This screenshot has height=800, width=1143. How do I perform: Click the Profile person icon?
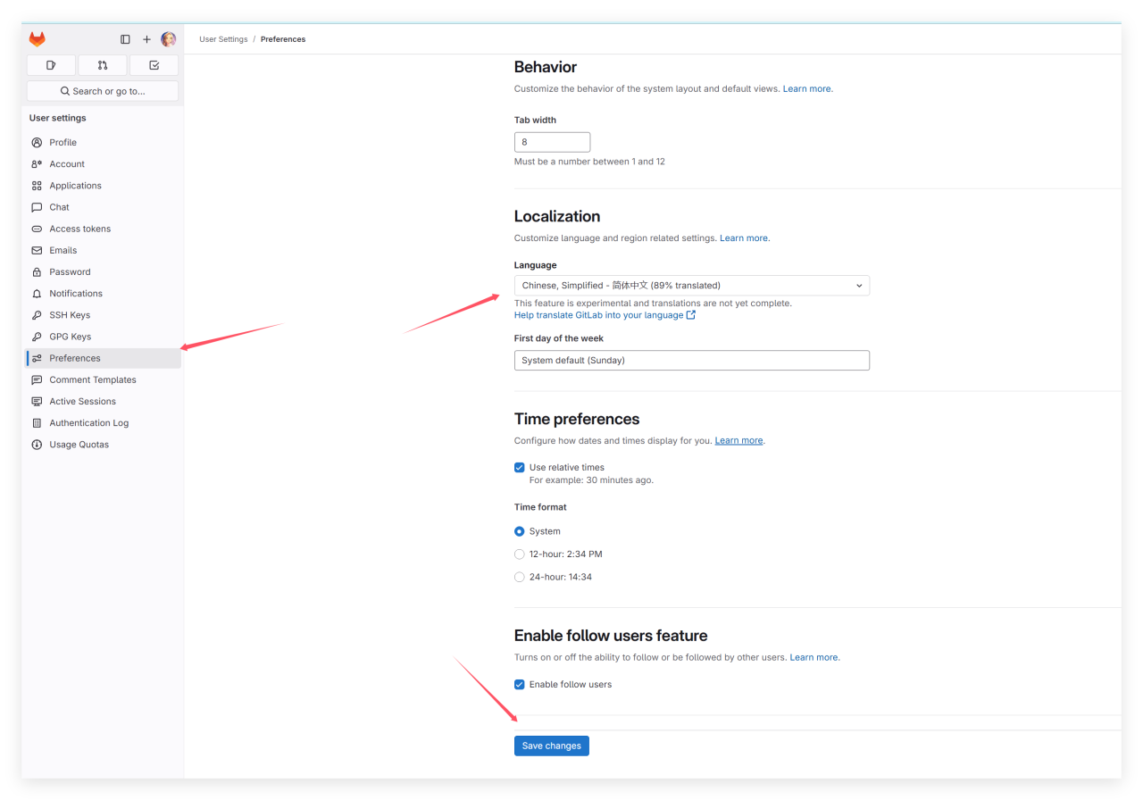(37, 143)
